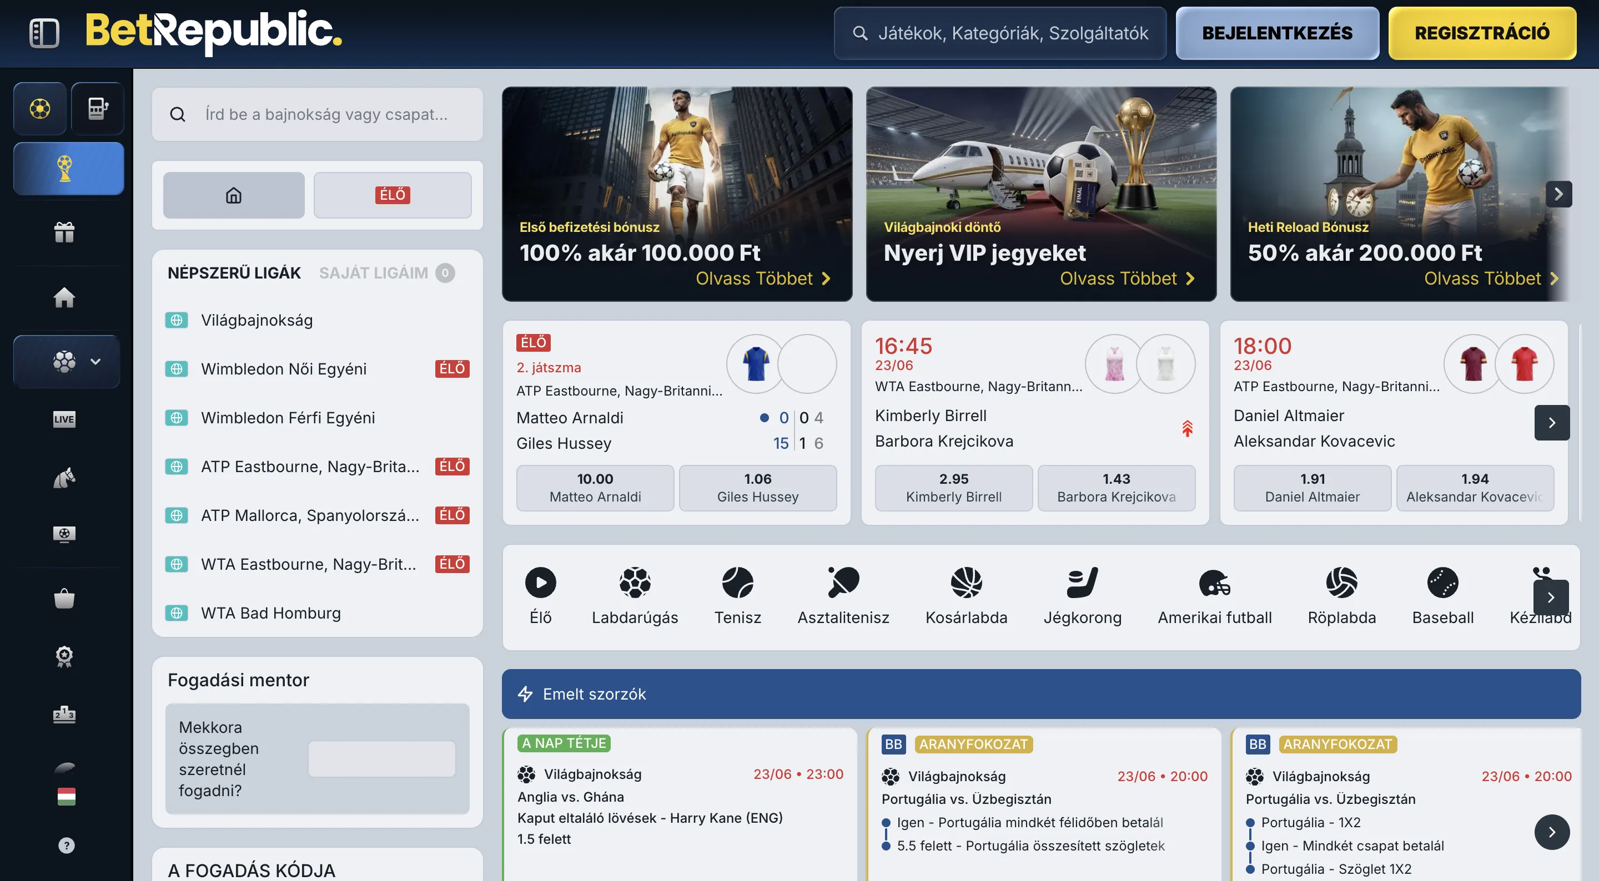
Task: Change language via the Hungarian flag
Action: click(67, 796)
